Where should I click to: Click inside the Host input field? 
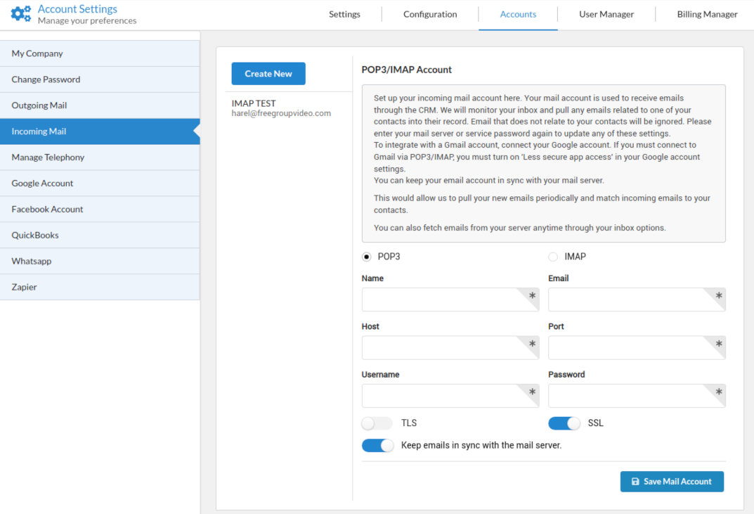coord(450,347)
